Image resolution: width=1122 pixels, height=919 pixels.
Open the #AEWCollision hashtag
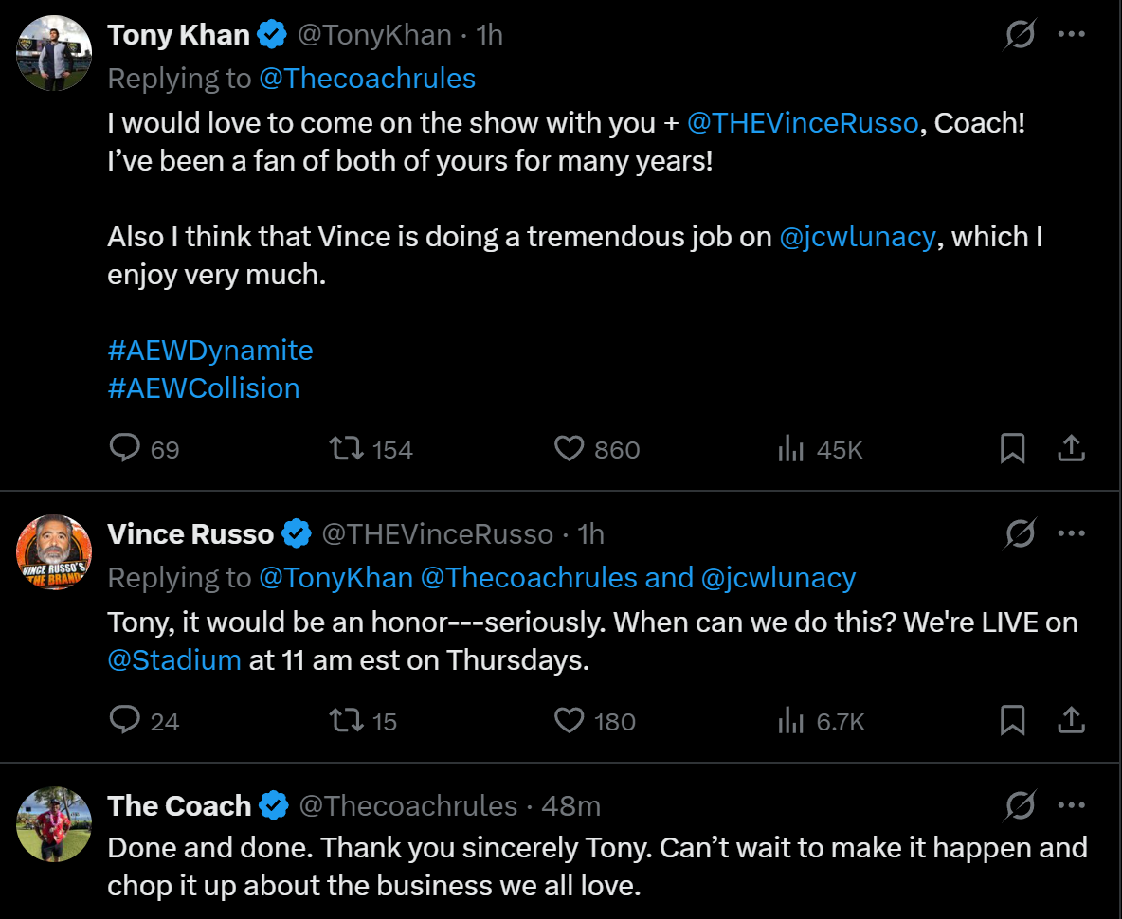(x=204, y=388)
